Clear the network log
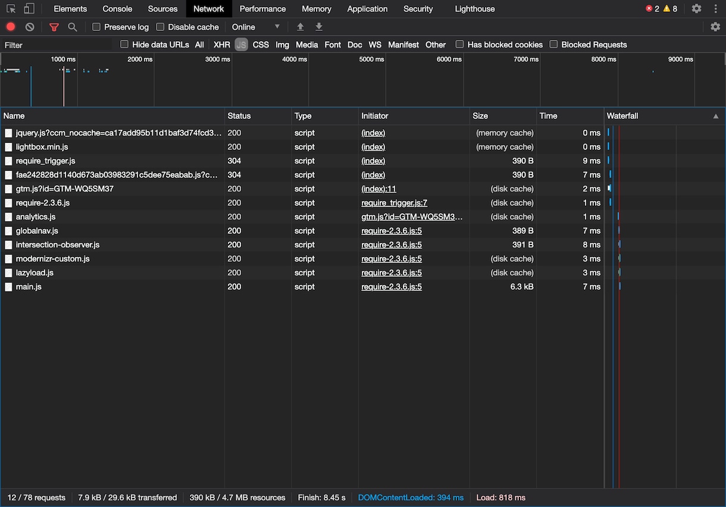The width and height of the screenshot is (726, 507). 30,27
